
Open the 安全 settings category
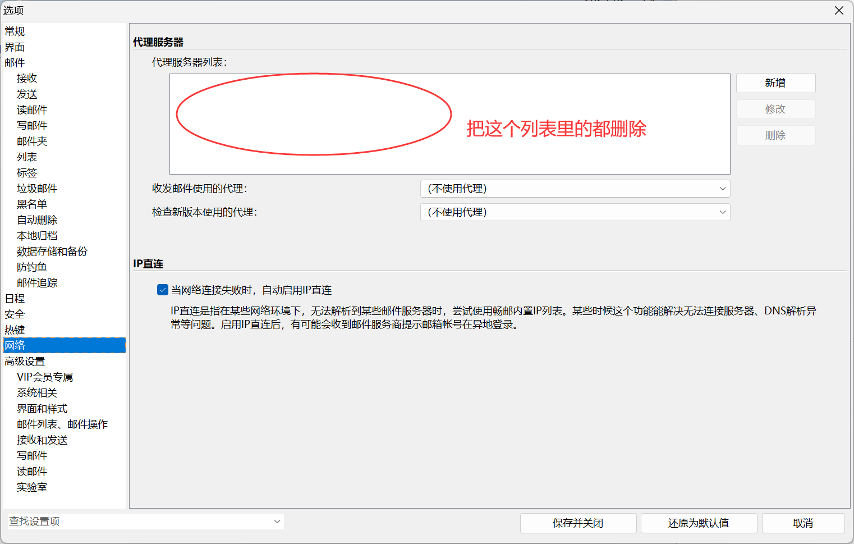pyautogui.click(x=15, y=314)
